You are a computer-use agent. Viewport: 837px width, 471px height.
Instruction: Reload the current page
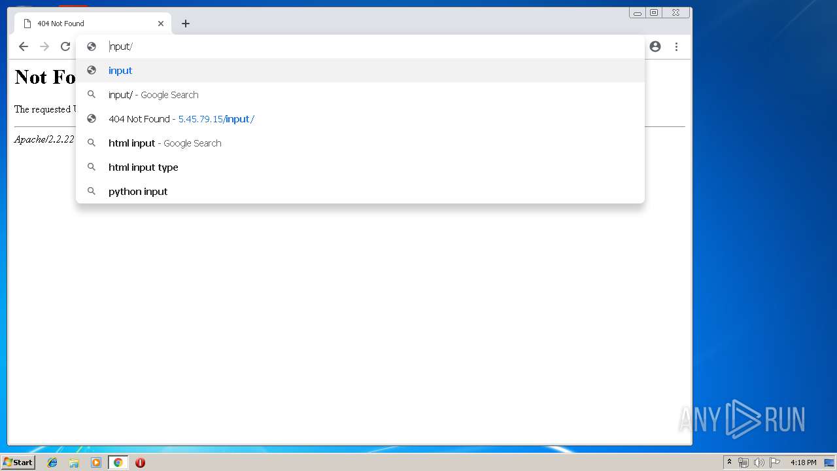click(65, 46)
